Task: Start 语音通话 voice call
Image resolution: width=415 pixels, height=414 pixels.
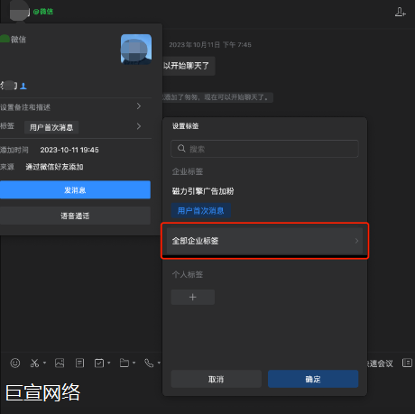Action: point(75,216)
